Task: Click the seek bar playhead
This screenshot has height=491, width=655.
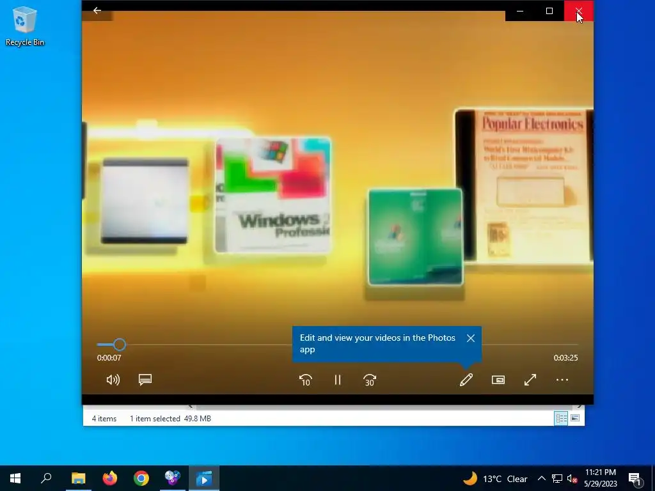Action: [120, 345]
